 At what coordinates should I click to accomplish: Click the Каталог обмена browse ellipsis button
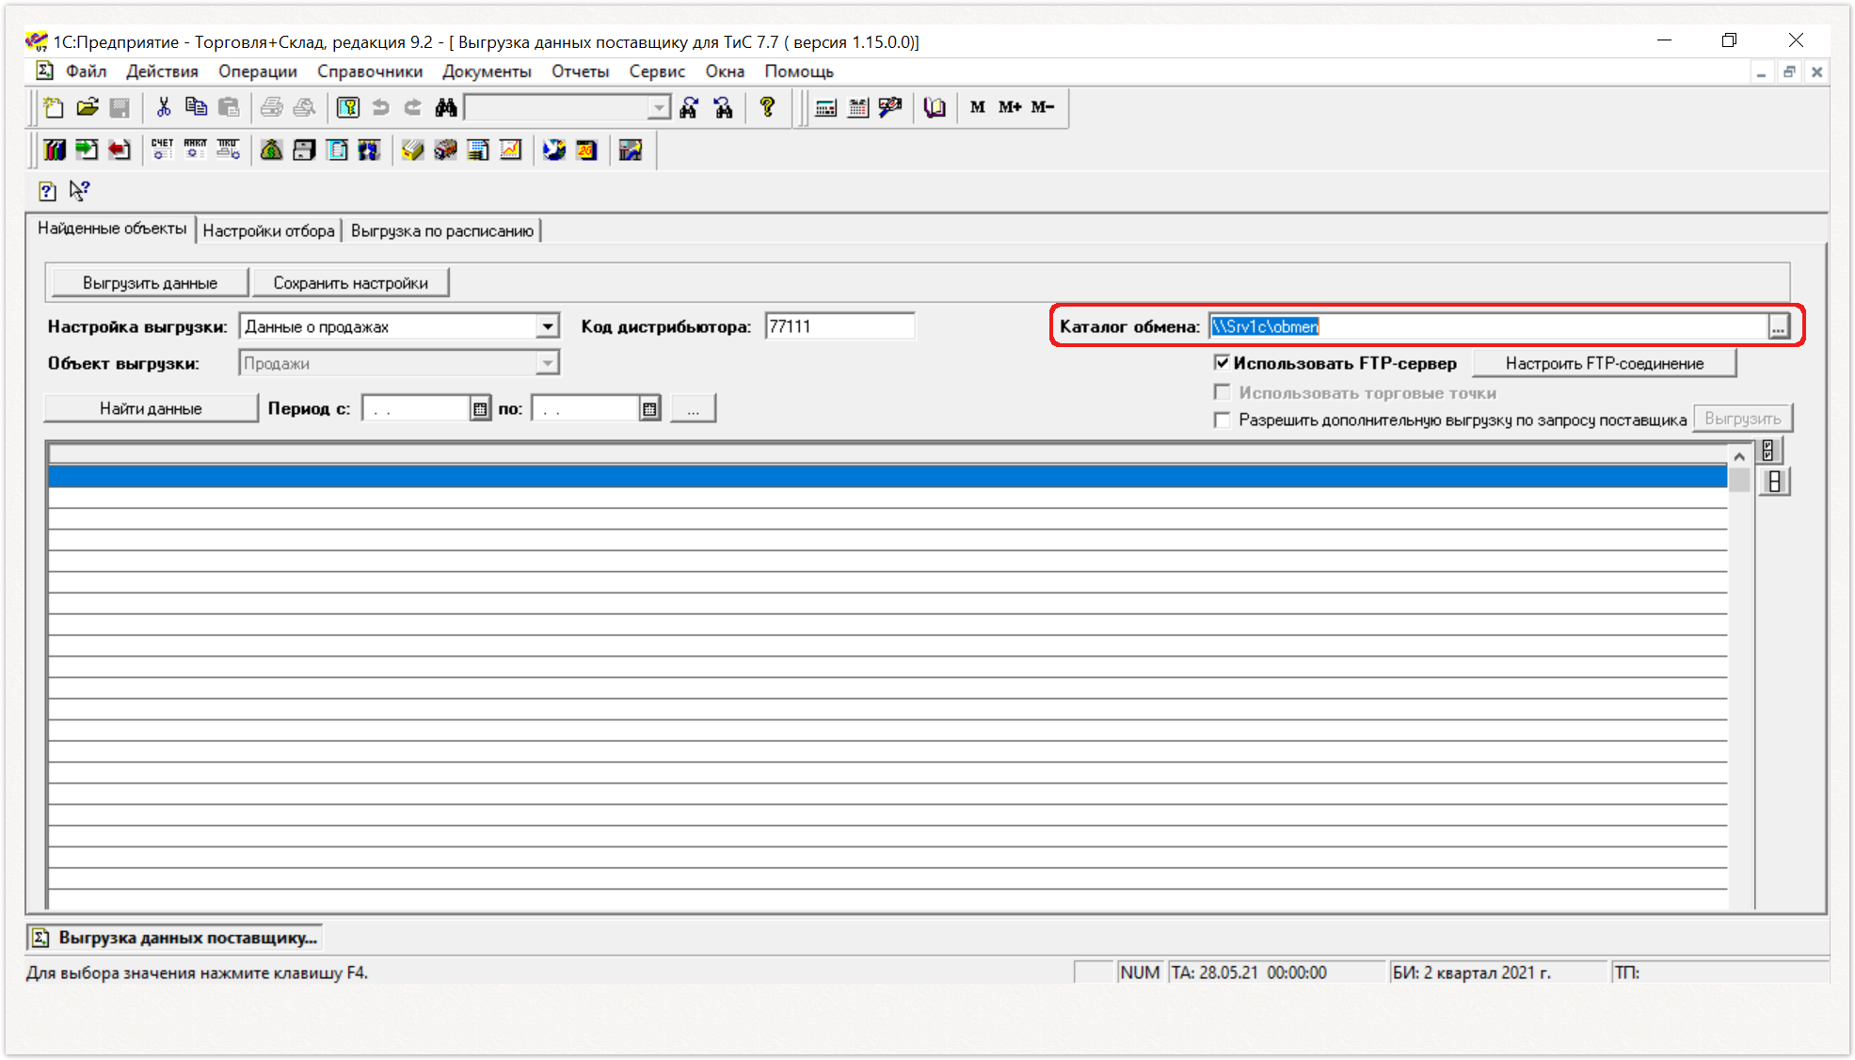coord(1778,326)
